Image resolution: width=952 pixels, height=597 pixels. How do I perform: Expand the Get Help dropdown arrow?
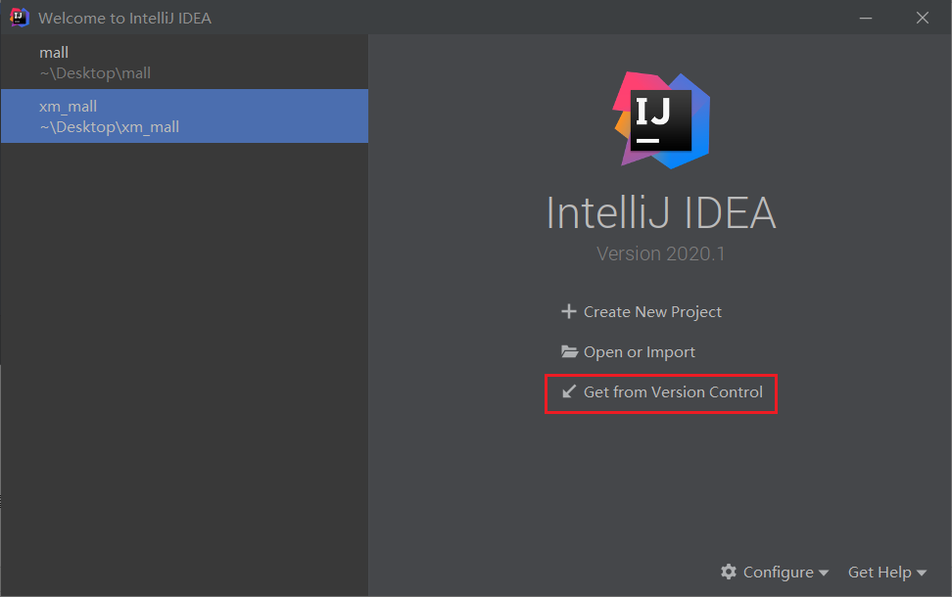922,573
